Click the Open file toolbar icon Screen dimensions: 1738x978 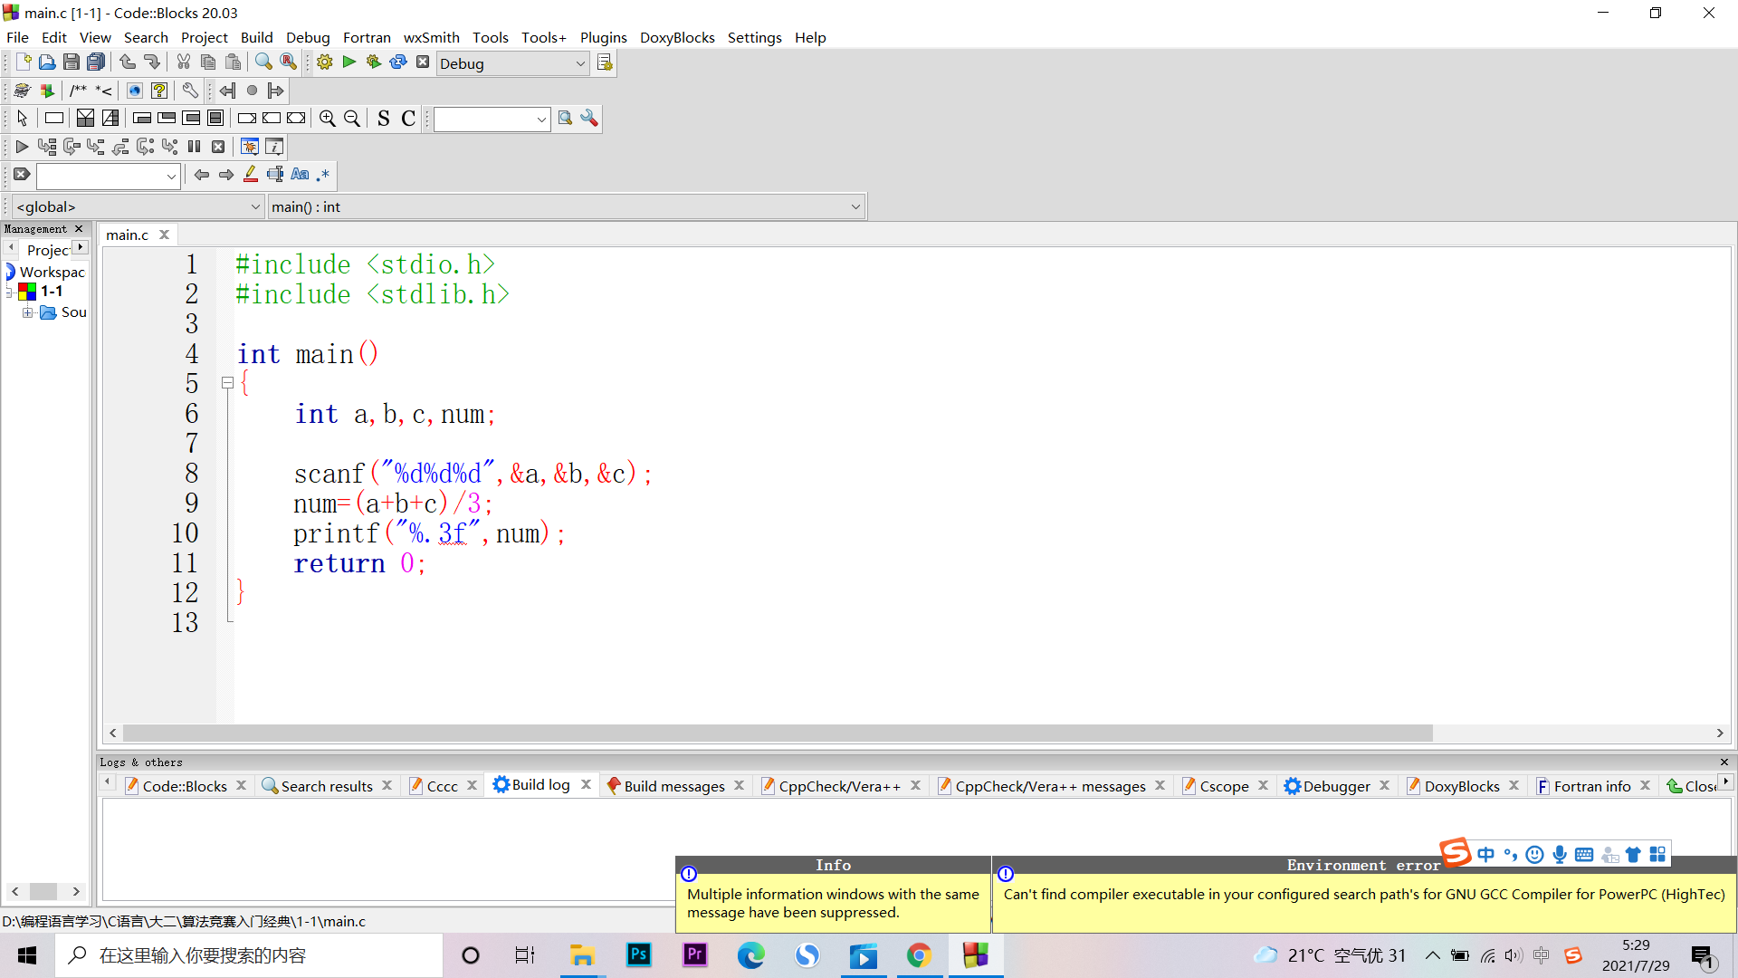pos(47,62)
